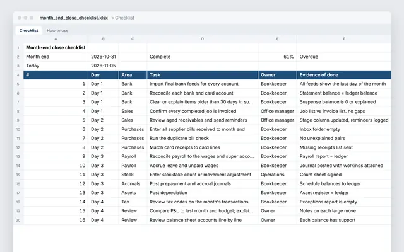
Task: Select task Review balance sheet accounts line by line
Action: pyautogui.click(x=202, y=220)
